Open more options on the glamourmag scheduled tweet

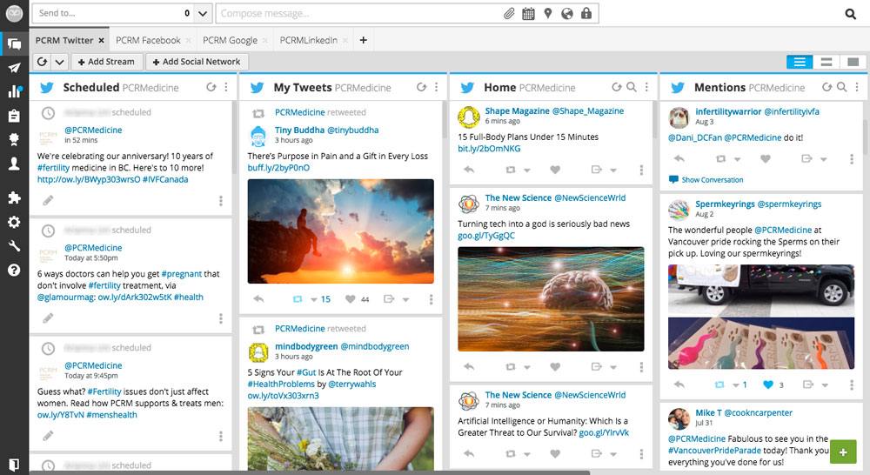coord(221,318)
